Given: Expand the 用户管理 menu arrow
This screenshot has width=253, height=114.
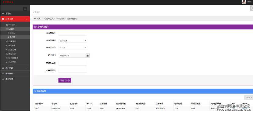Looking at the screenshot, I should click(27, 68).
